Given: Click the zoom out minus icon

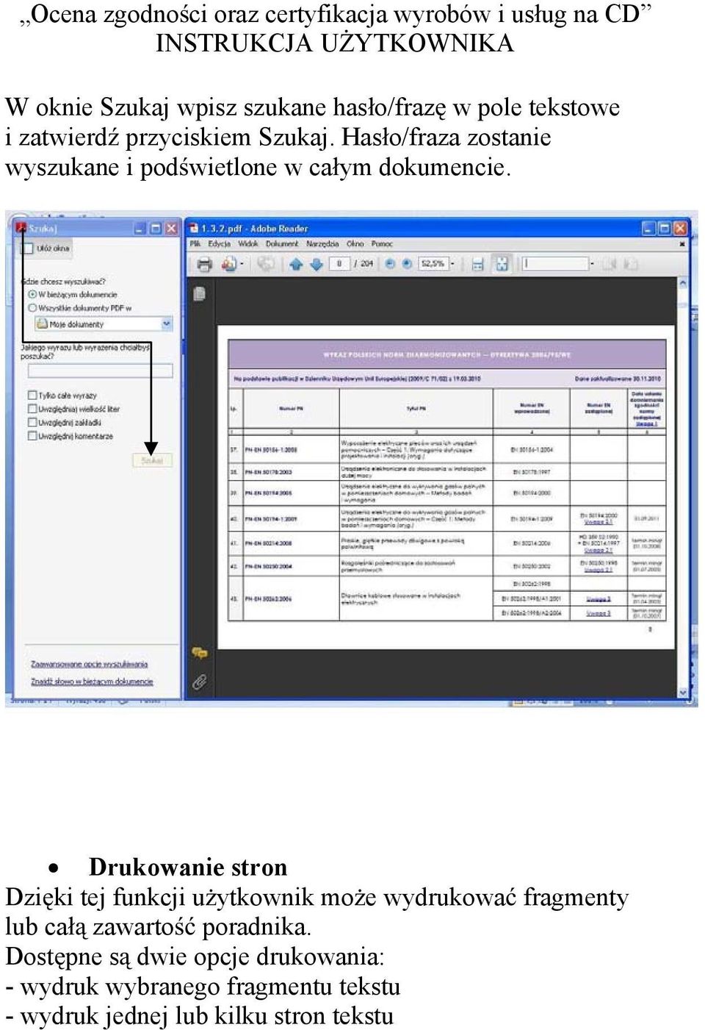Looking at the screenshot, I should 390,264.
